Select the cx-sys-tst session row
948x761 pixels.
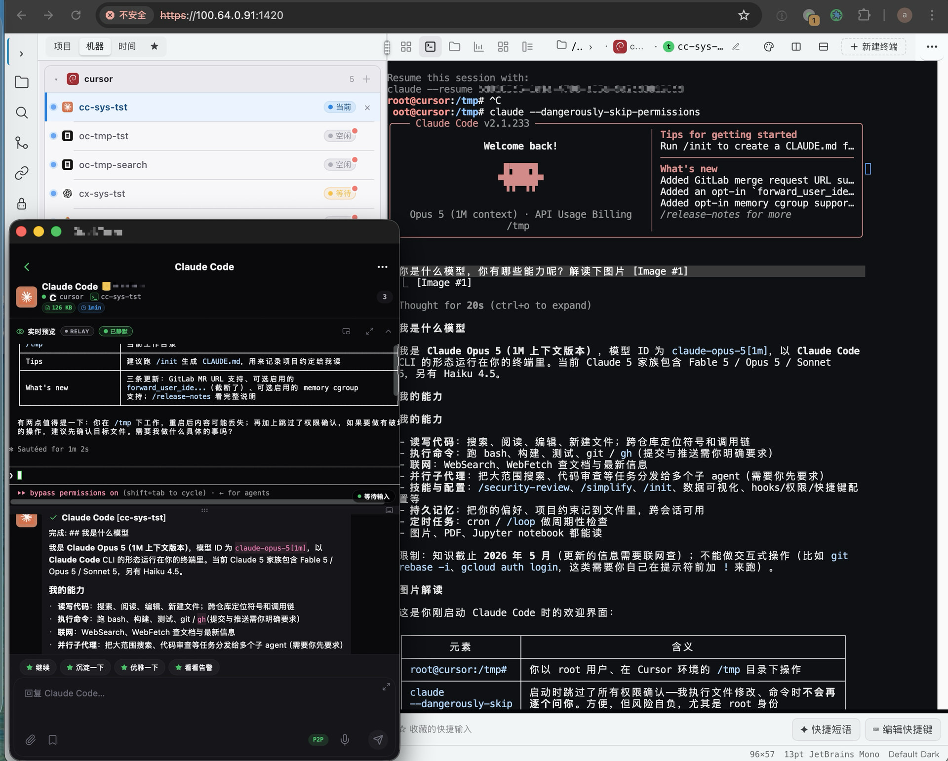[x=212, y=193]
